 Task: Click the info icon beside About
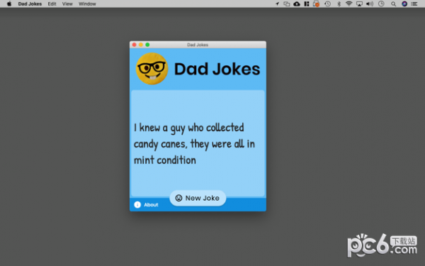click(x=137, y=205)
